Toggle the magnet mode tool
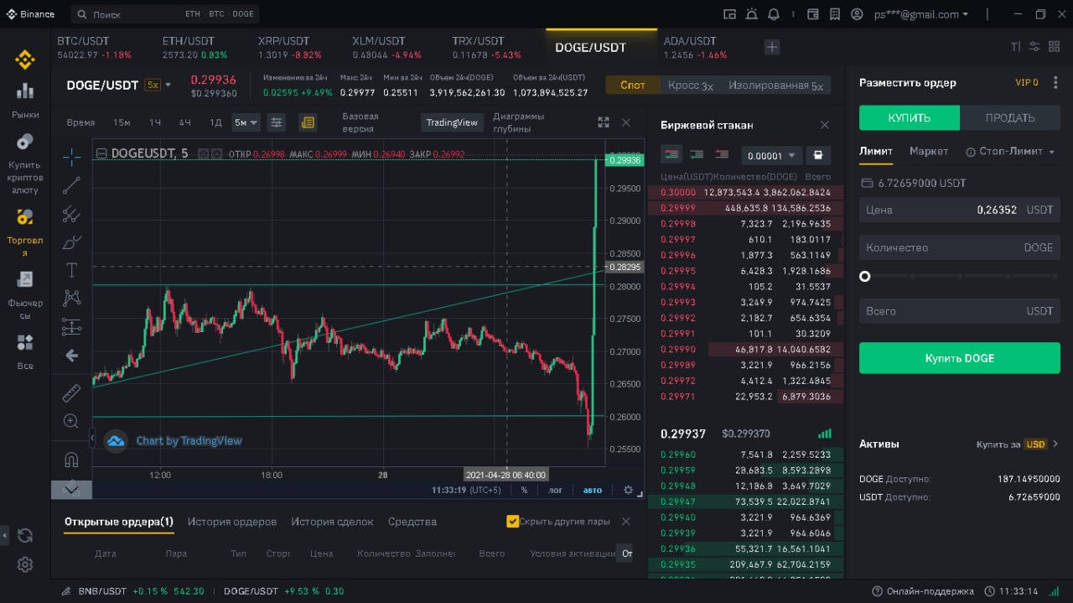This screenshot has height=603, width=1073. [71, 460]
